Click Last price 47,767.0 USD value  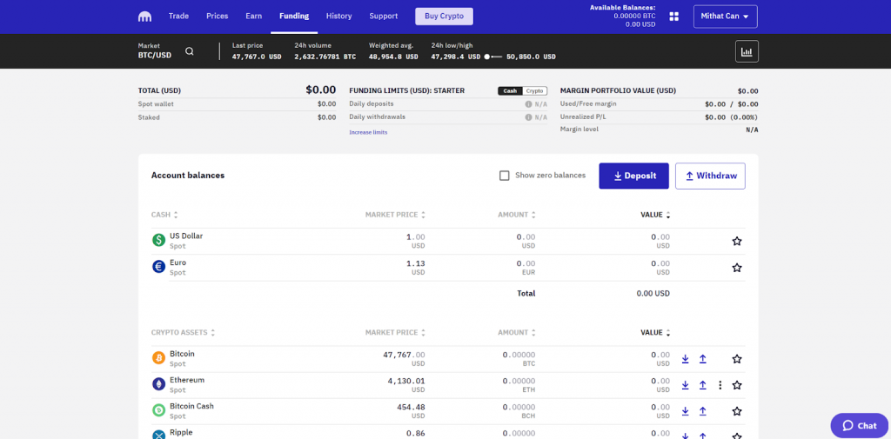pyautogui.click(x=257, y=57)
